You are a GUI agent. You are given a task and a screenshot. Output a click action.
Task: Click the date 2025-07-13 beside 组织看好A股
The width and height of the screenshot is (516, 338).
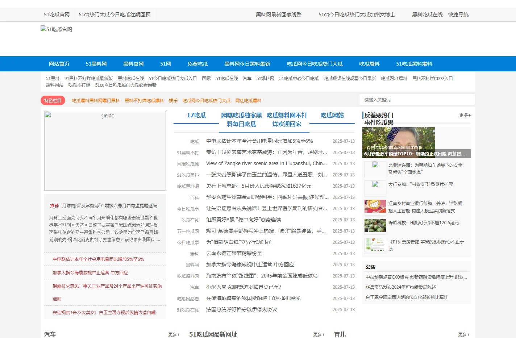344,220
